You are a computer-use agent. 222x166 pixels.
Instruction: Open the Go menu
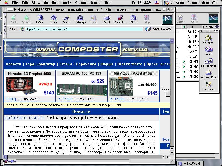point(46,2)
